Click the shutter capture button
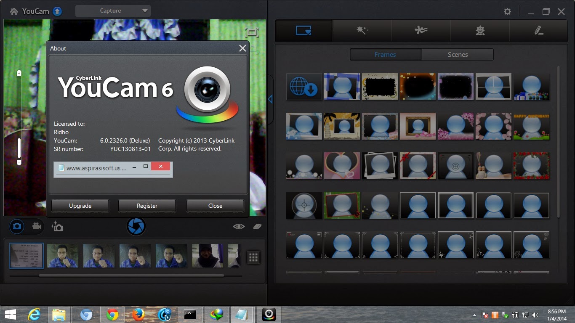This screenshot has width=575, height=323. [136, 226]
